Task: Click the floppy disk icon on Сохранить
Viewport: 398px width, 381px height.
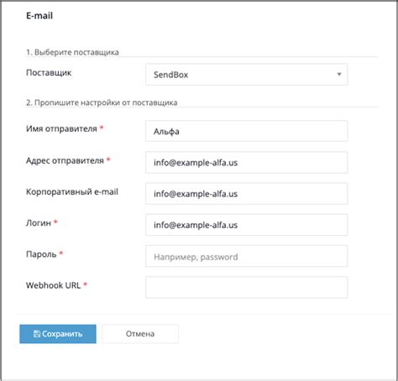Action: click(x=37, y=334)
